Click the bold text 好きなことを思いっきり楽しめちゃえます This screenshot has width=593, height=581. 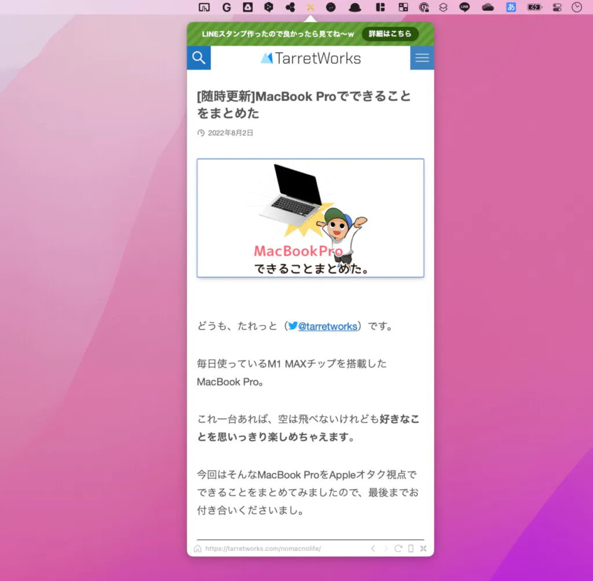point(308,428)
